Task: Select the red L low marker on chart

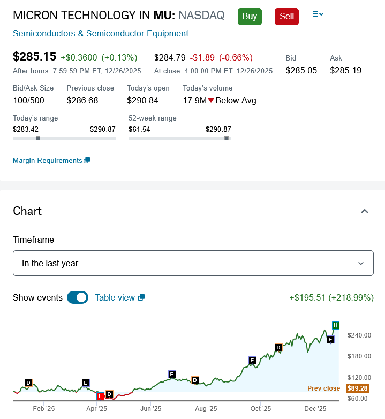Action: coord(100,396)
